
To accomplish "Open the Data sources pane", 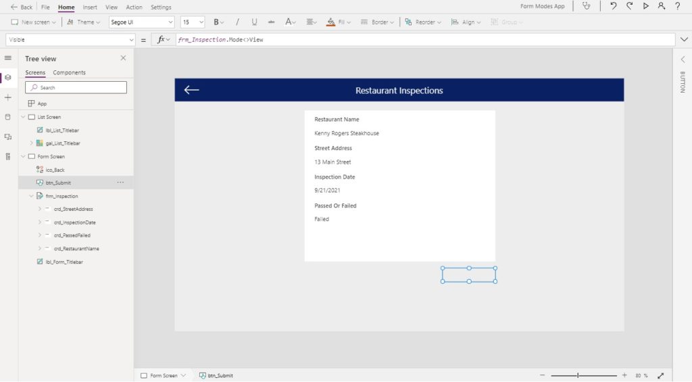I will coord(8,117).
